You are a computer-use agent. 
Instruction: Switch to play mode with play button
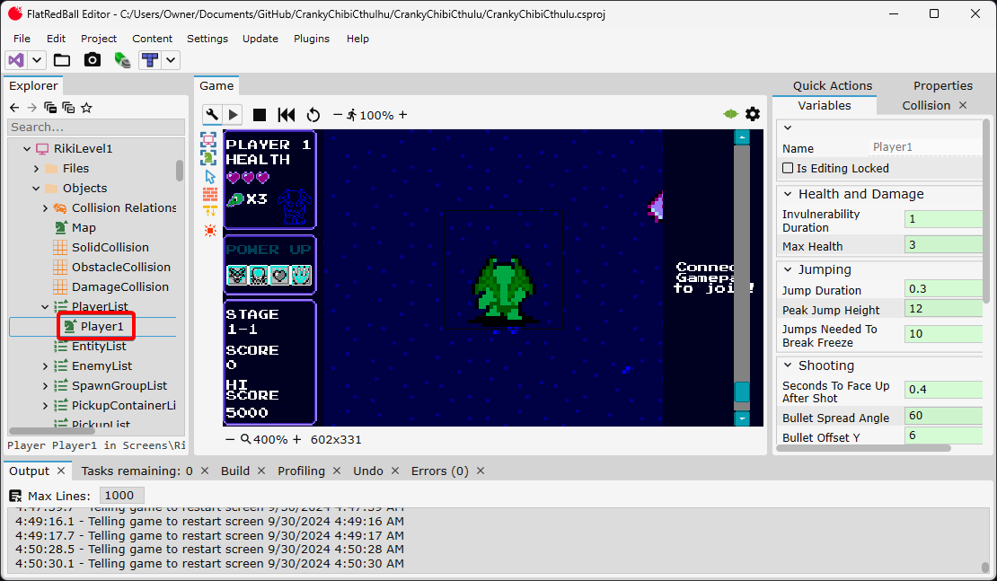234,115
